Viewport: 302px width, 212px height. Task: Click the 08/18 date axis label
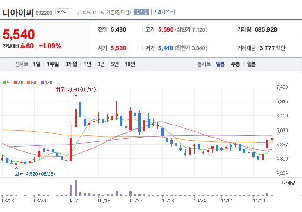(x=8, y=201)
